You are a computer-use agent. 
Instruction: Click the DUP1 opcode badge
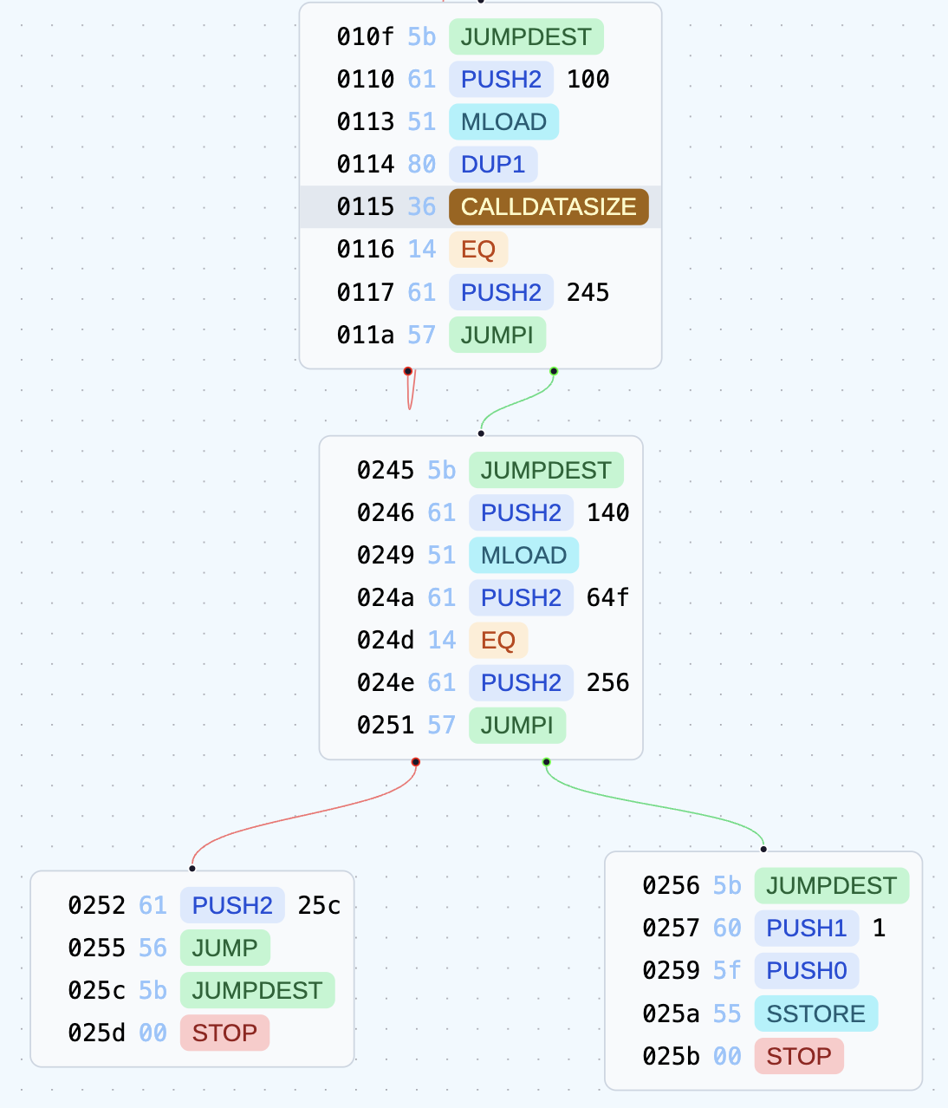pos(492,165)
